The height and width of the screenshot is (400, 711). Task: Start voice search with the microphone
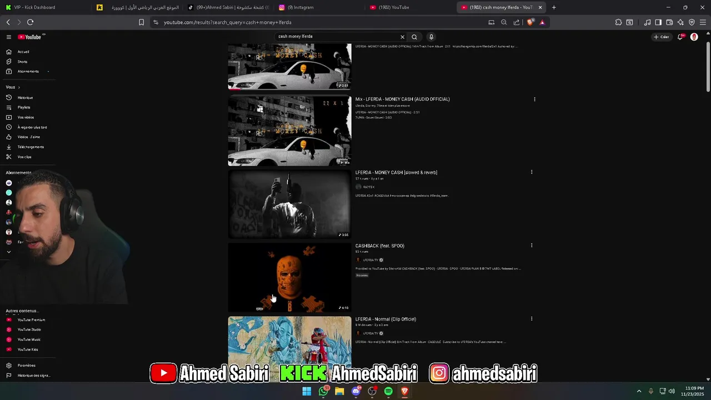click(431, 37)
